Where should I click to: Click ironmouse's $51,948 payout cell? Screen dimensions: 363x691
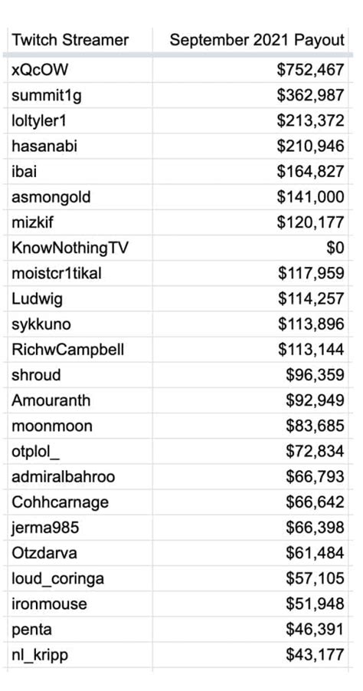click(250, 604)
